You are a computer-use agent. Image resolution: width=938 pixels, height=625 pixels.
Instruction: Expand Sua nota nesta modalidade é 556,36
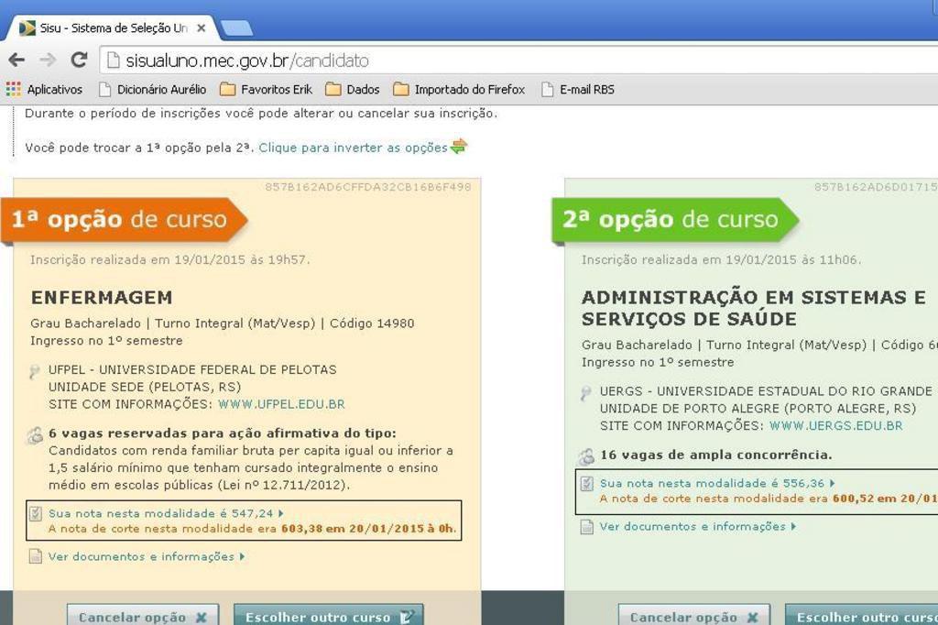[717, 483]
